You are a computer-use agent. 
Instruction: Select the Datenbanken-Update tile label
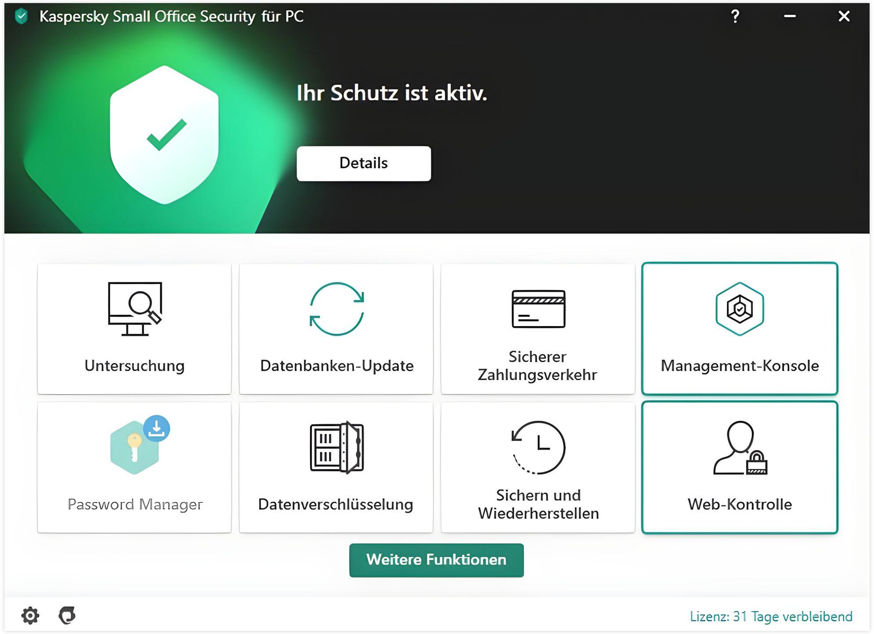336,366
